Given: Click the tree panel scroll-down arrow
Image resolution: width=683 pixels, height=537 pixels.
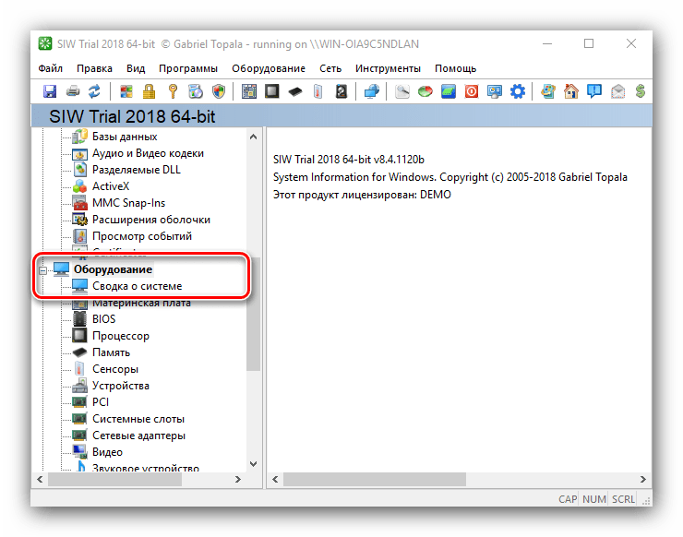Looking at the screenshot, I should [253, 464].
